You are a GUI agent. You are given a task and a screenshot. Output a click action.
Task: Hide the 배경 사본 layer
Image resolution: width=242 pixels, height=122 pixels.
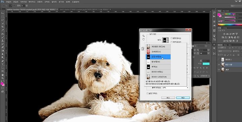click(x=219, y=65)
